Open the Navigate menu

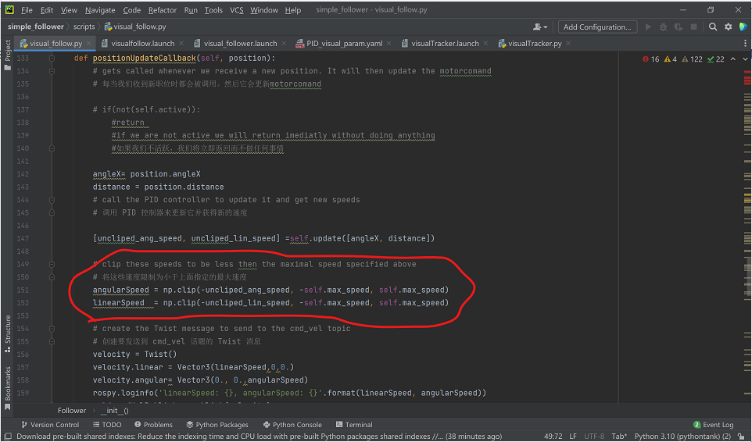(100, 9)
